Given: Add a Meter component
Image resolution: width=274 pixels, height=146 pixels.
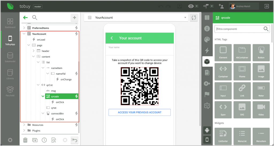Looking at the screenshot, I should pos(261,91).
